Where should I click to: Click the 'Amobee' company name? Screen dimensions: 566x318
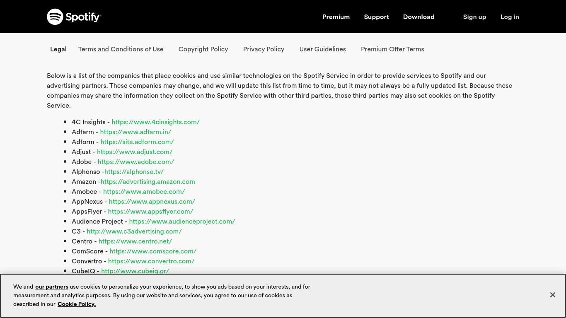85,191
